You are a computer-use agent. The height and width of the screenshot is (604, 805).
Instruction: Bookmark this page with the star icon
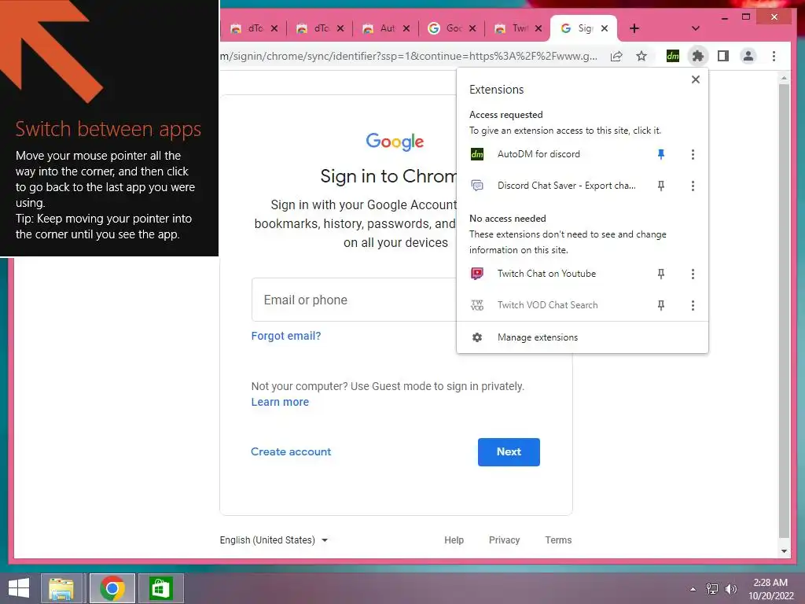tap(641, 56)
